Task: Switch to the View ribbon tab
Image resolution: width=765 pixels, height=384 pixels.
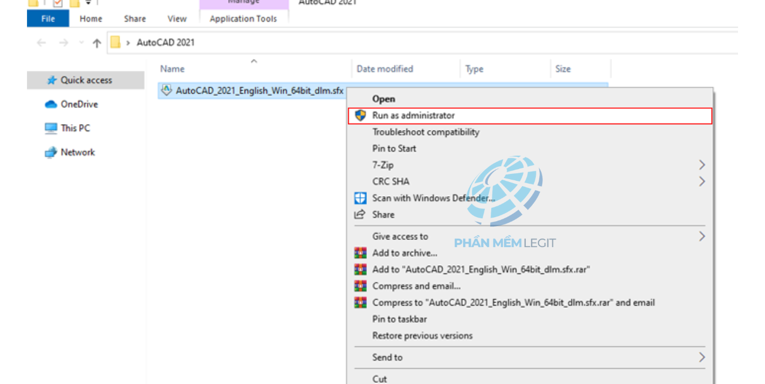Action: (177, 19)
